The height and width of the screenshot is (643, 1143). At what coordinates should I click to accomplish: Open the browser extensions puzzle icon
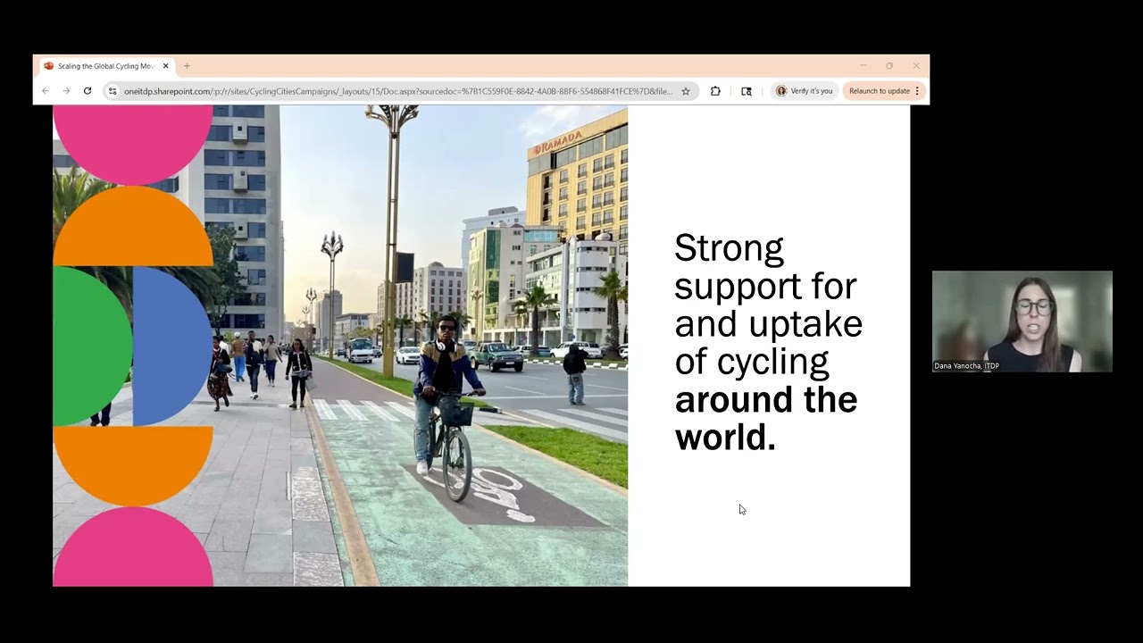coord(715,91)
